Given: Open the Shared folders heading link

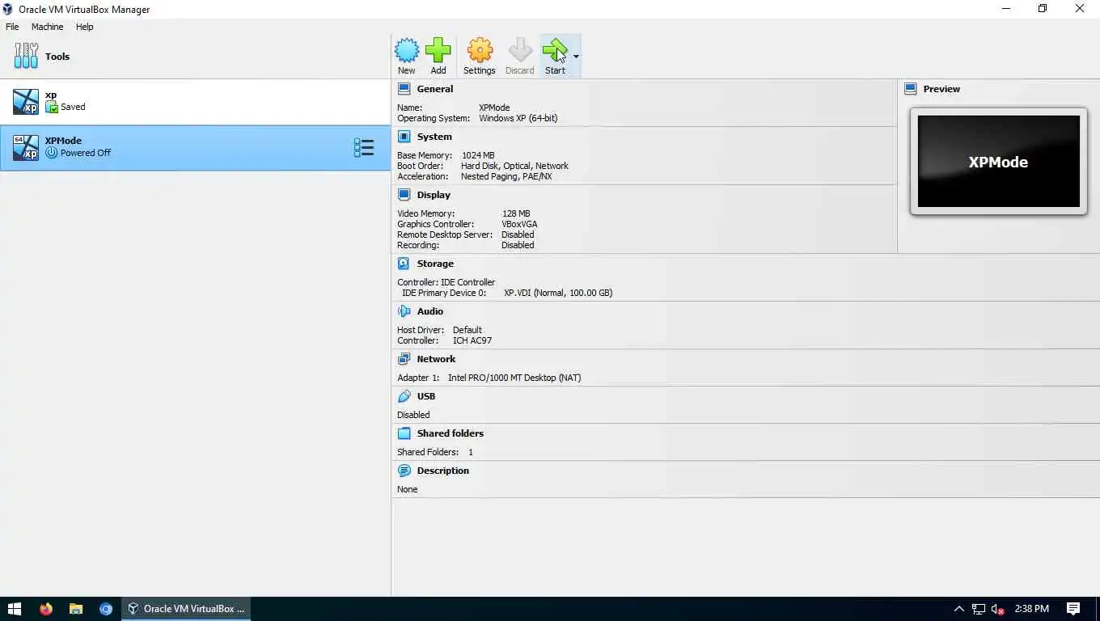Looking at the screenshot, I should click(451, 433).
